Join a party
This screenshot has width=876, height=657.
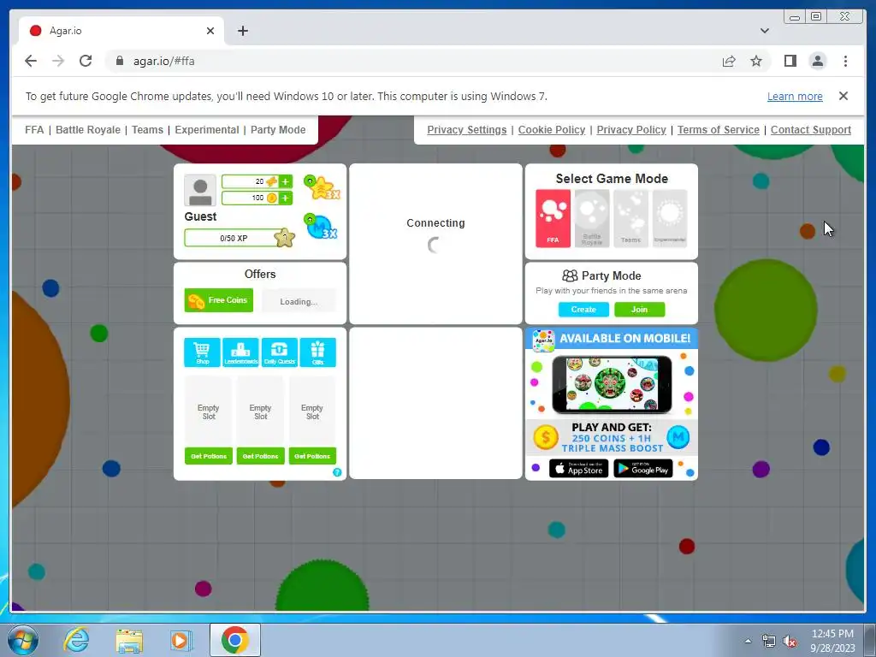click(x=640, y=309)
